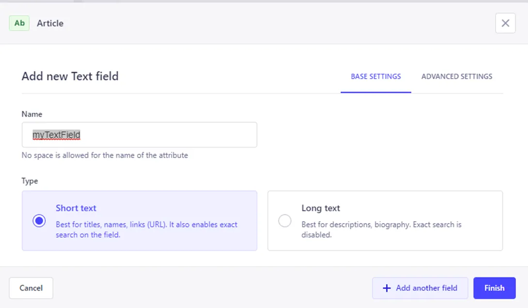This screenshot has height=308, width=528.
Task: Click the 'Add new Text field' heading
Action: pos(70,77)
